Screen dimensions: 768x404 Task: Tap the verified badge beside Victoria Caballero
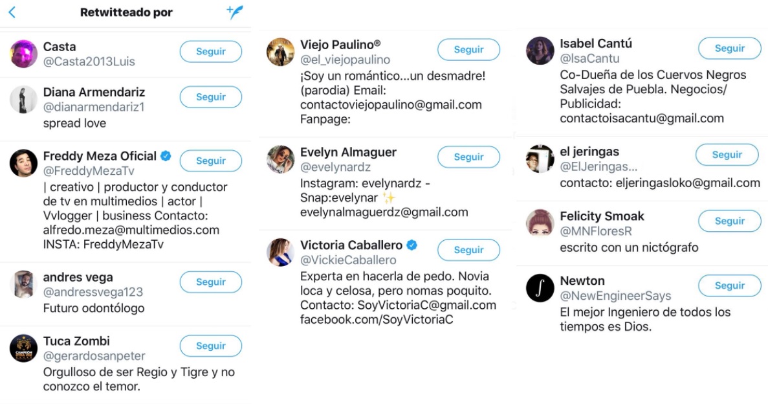tap(411, 245)
